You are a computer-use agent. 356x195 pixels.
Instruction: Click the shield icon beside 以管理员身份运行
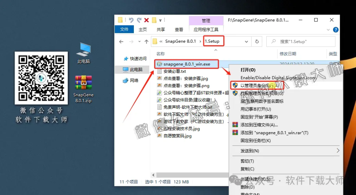[235, 85]
